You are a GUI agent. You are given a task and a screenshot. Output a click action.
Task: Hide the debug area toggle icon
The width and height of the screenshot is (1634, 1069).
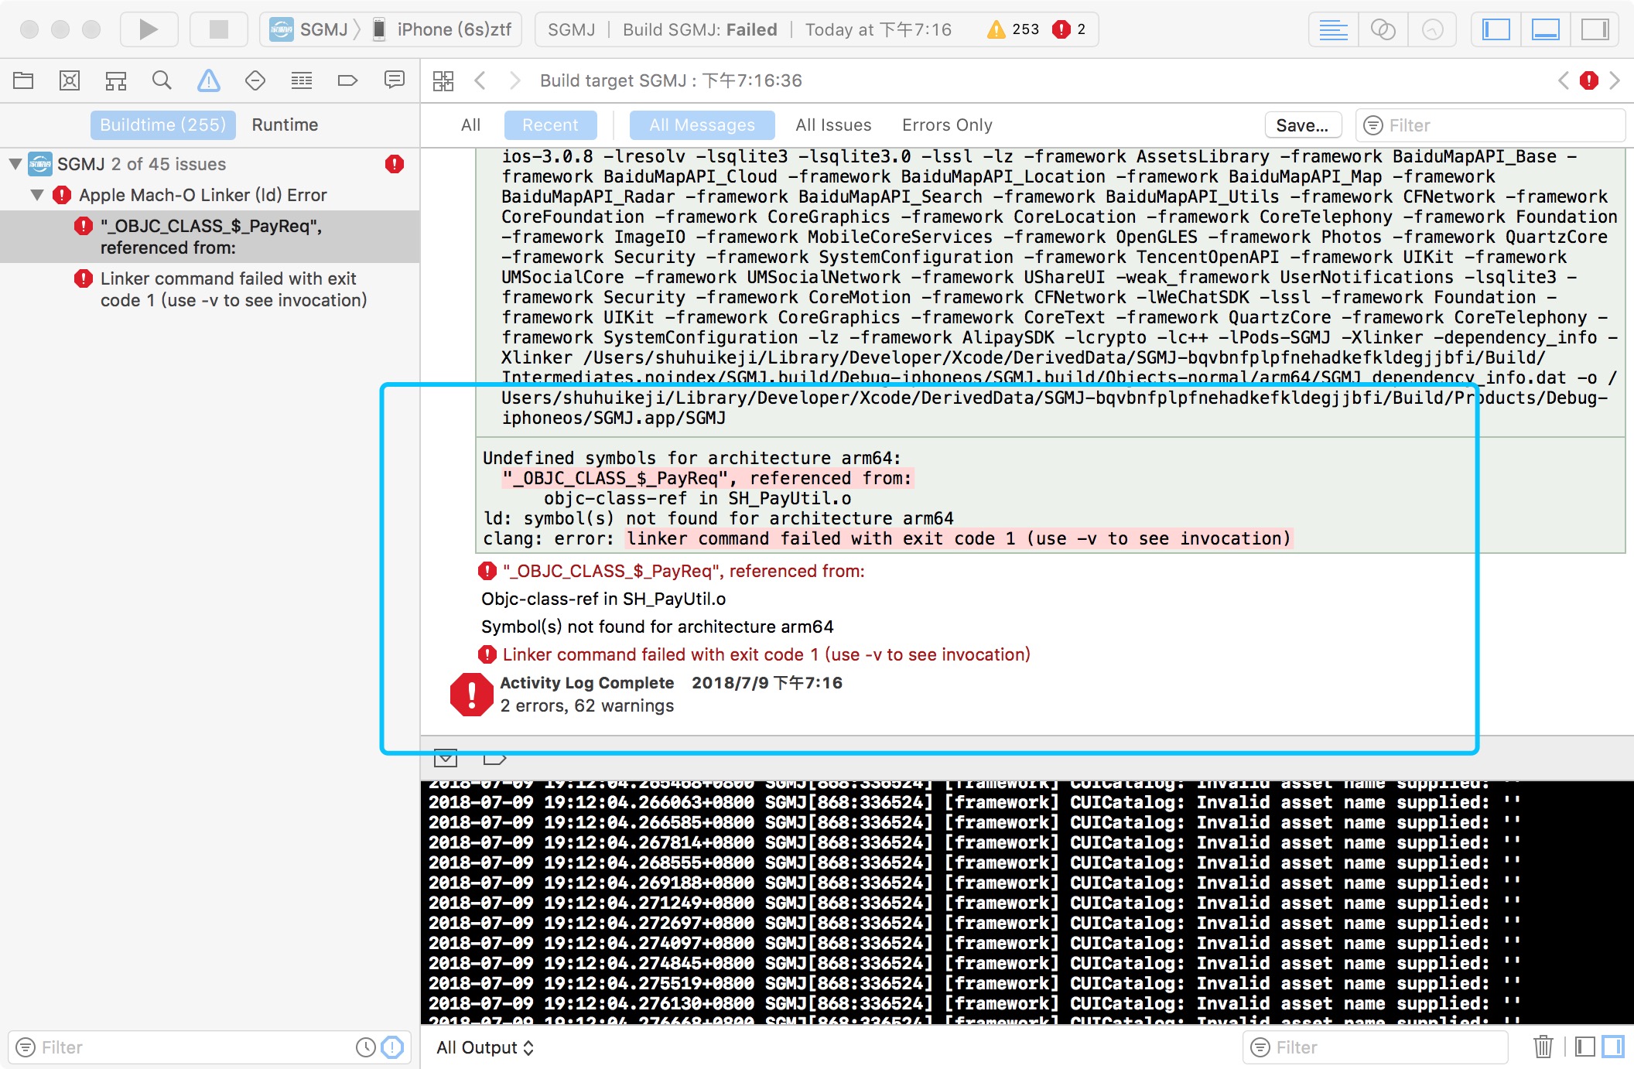coord(446,758)
